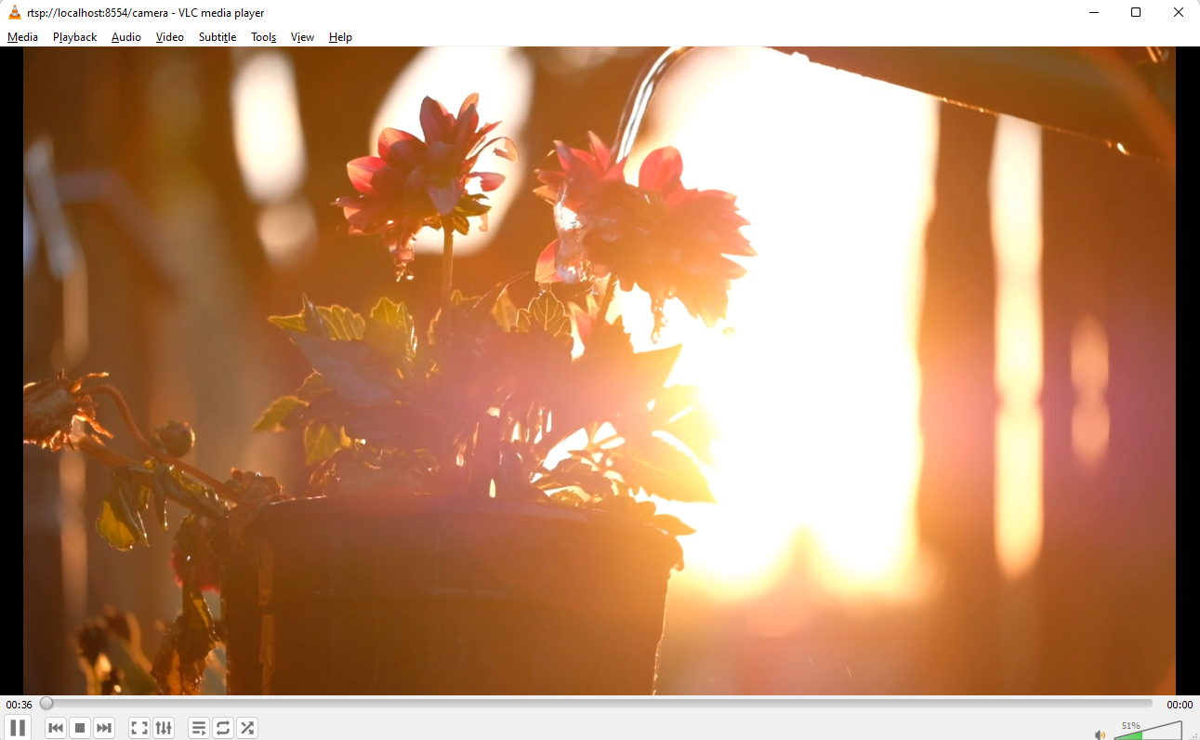Open the Media menu

[22, 37]
